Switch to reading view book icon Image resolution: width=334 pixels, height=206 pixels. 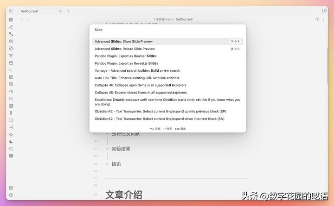point(317,19)
